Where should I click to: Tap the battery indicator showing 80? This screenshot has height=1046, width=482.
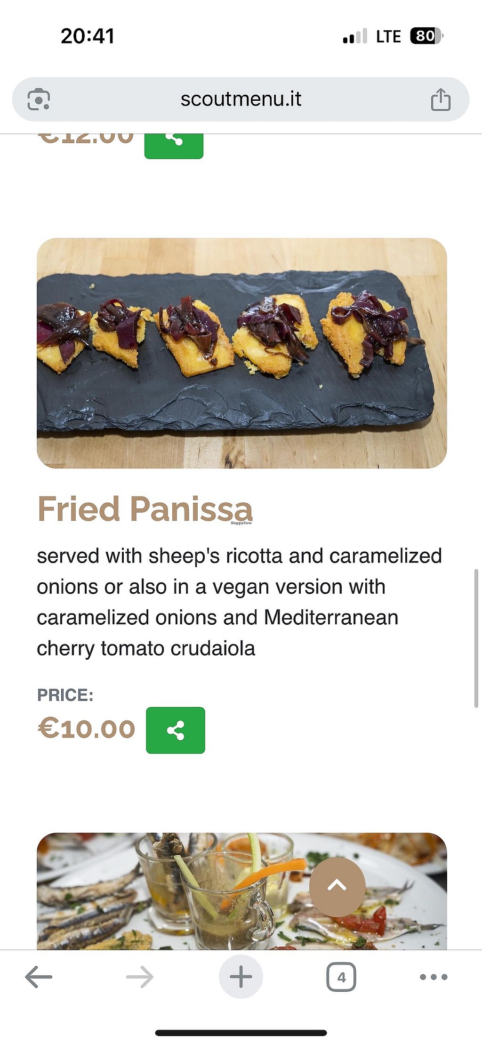(x=426, y=36)
